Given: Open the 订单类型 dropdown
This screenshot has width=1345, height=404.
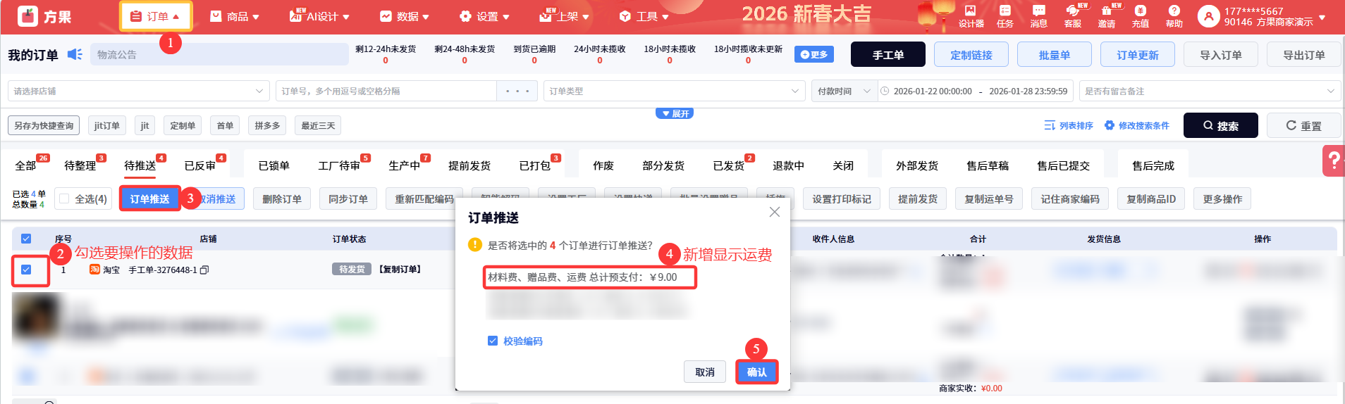Looking at the screenshot, I should point(674,91).
